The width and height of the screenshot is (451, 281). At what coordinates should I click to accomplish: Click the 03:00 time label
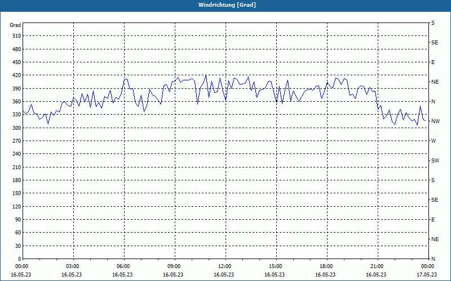(x=73, y=266)
